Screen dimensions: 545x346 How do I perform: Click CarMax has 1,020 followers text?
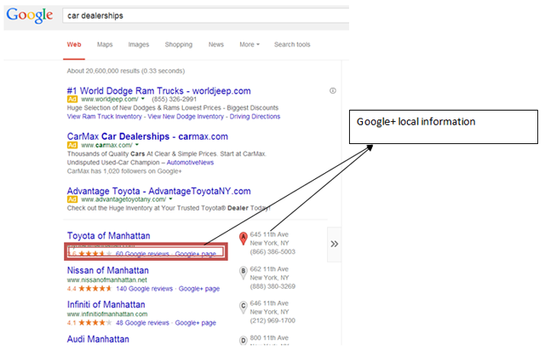click(124, 171)
